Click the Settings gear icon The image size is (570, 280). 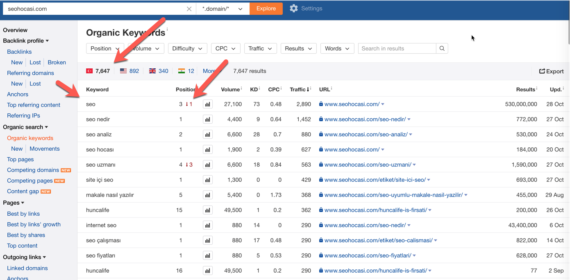[293, 9]
